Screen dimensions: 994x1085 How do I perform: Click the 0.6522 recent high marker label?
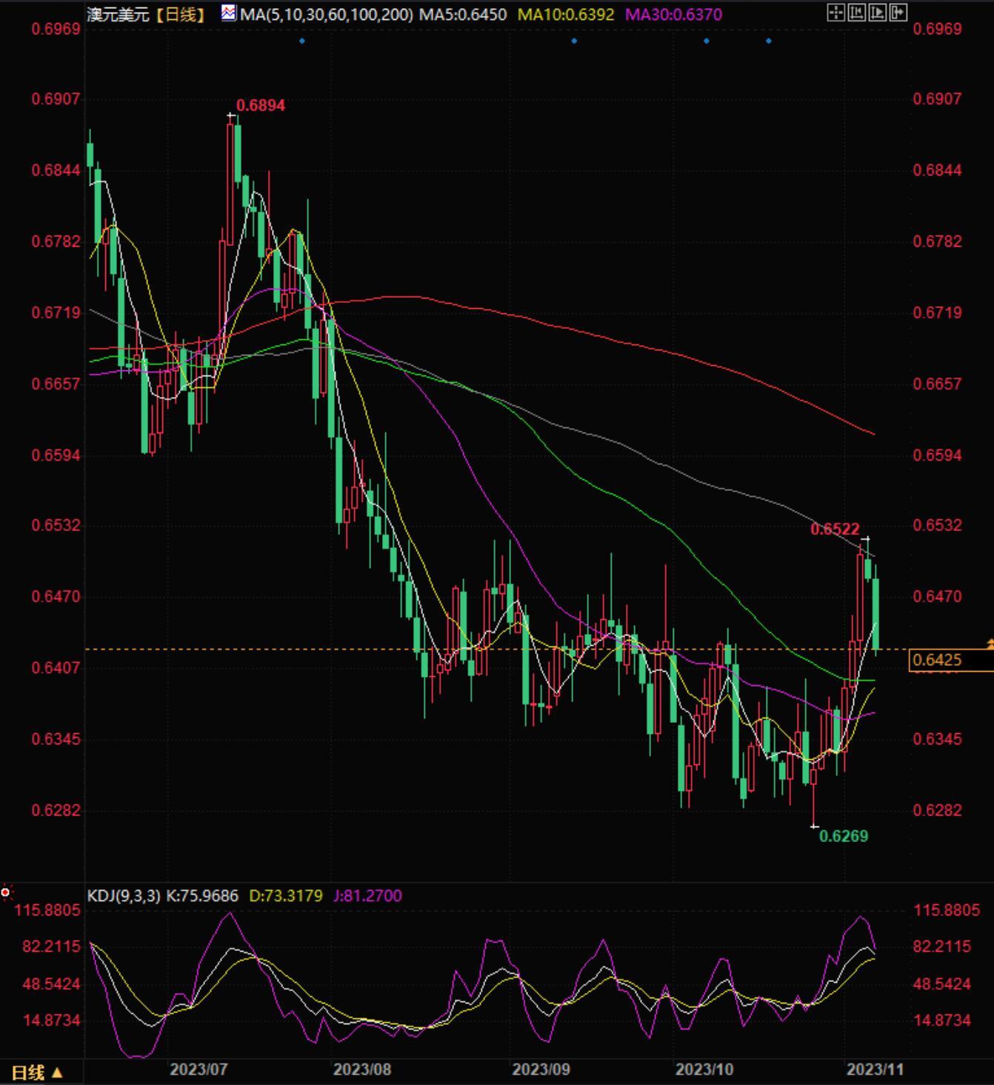(x=835, y=529)
